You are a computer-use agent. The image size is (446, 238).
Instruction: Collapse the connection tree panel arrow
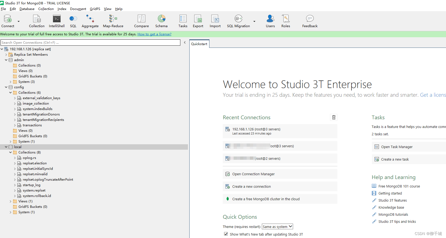185,43
